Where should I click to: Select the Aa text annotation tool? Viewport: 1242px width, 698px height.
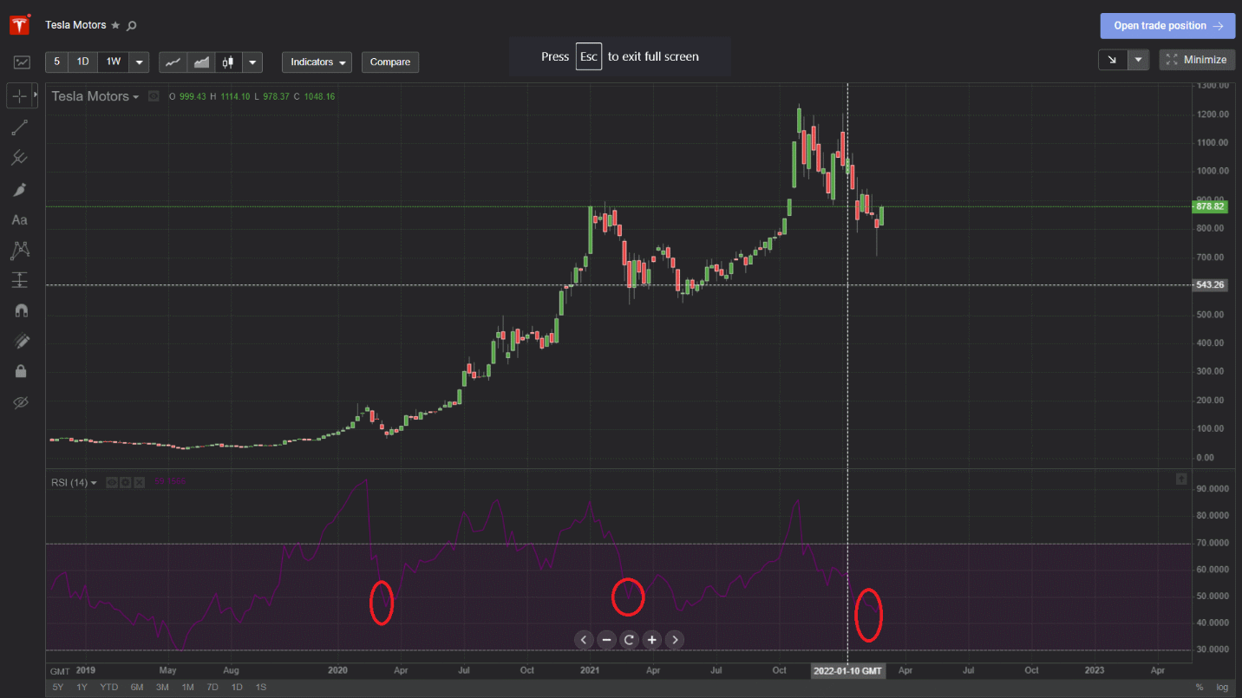click(20, 220)
